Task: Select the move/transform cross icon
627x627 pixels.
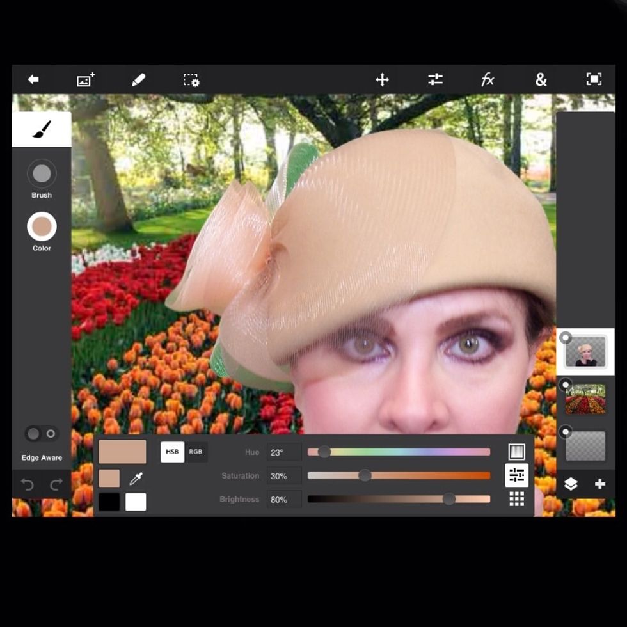Action: tap(382, 80)
